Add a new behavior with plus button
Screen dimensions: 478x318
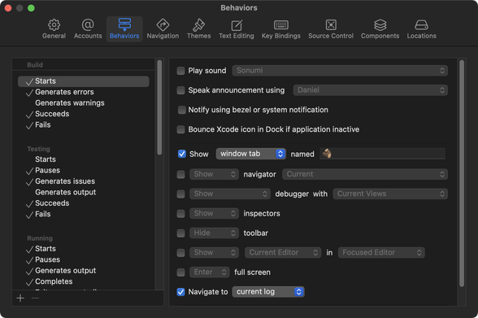tap(20, 298)
